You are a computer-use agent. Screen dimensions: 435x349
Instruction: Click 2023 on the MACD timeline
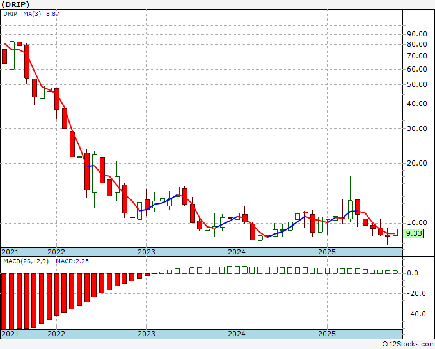(146, 334)
